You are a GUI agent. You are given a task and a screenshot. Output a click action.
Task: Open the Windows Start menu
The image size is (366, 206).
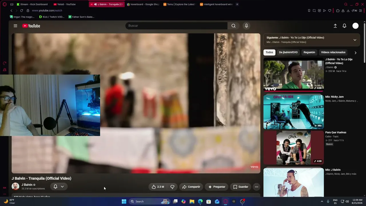[124, 201]
